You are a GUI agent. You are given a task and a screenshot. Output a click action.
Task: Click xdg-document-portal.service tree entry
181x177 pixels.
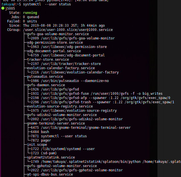(x=54, y=51)
